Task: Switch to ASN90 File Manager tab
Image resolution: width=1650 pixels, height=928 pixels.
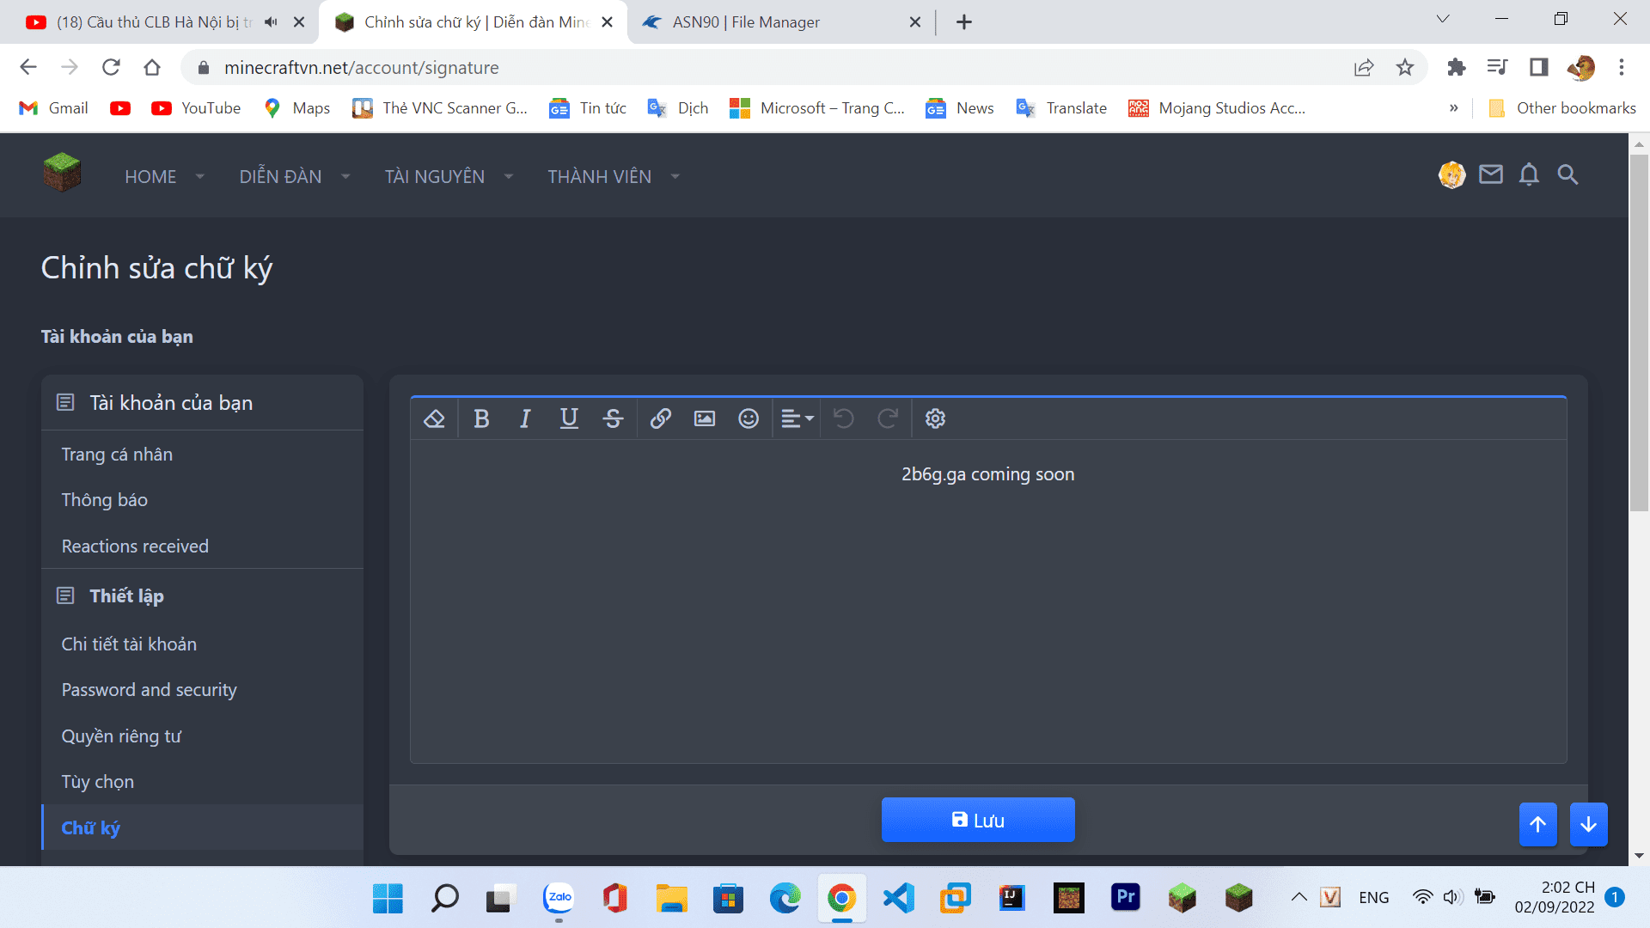Action: [x=746, y=22]
